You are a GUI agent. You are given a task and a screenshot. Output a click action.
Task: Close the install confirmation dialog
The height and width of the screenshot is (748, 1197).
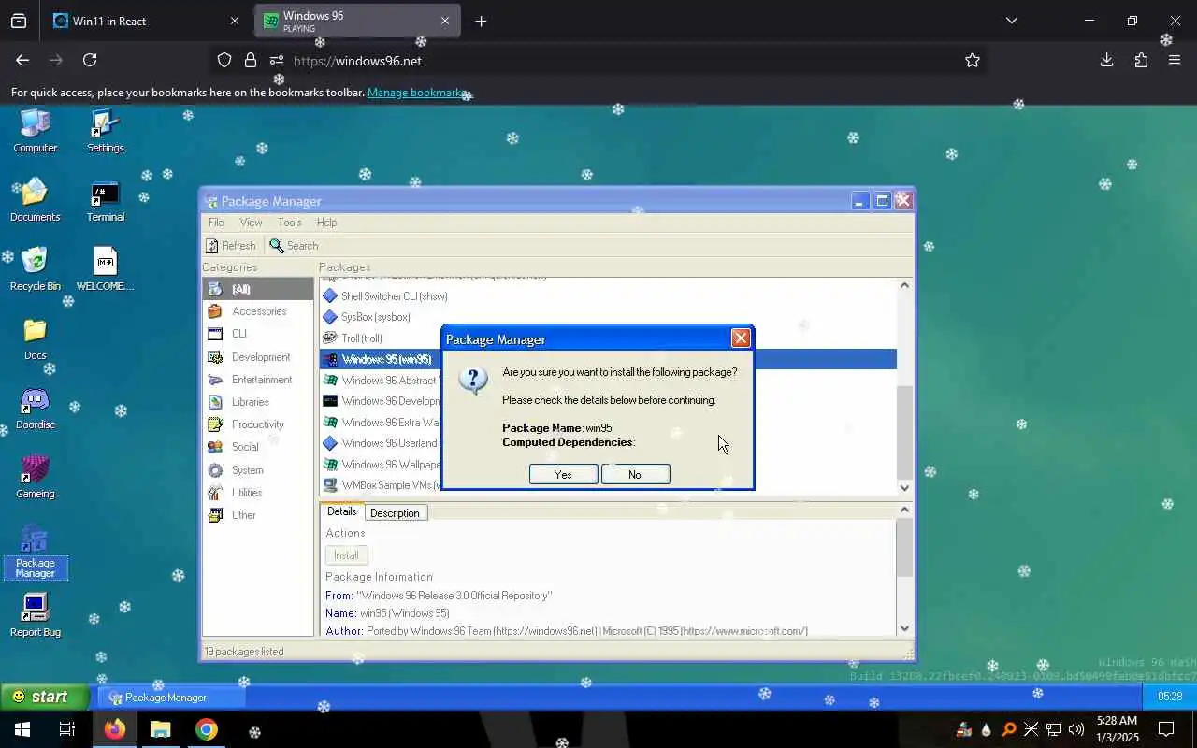coord(741,338)
